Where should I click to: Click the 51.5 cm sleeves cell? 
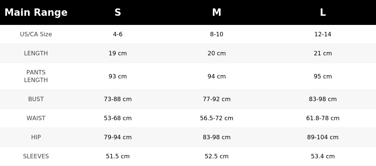click(x=118, y=156)
